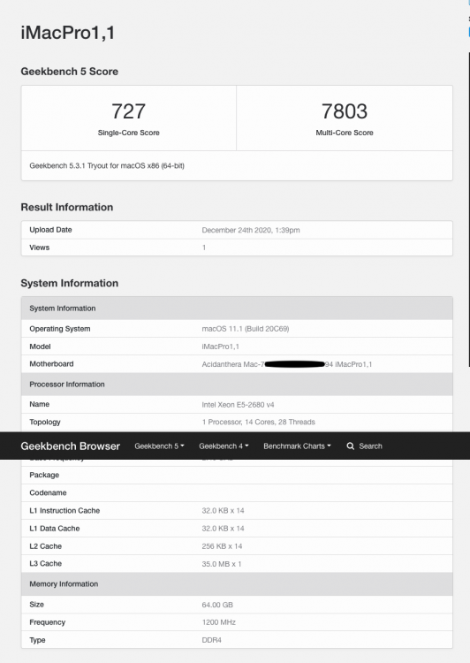Viewport: 470px width, 663px height.
Task: Select the L1 Data Cache value 32.0 KB x 14
Action: coord(223,528)
